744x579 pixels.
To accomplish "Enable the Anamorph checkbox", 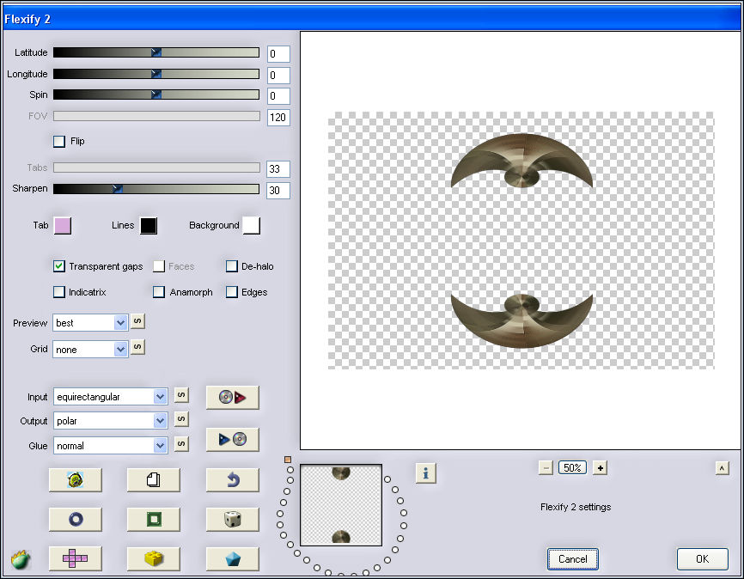I will click(x=158, y=292).
